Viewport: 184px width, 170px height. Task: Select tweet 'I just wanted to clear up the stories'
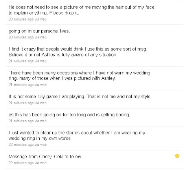tap(95, 138)
